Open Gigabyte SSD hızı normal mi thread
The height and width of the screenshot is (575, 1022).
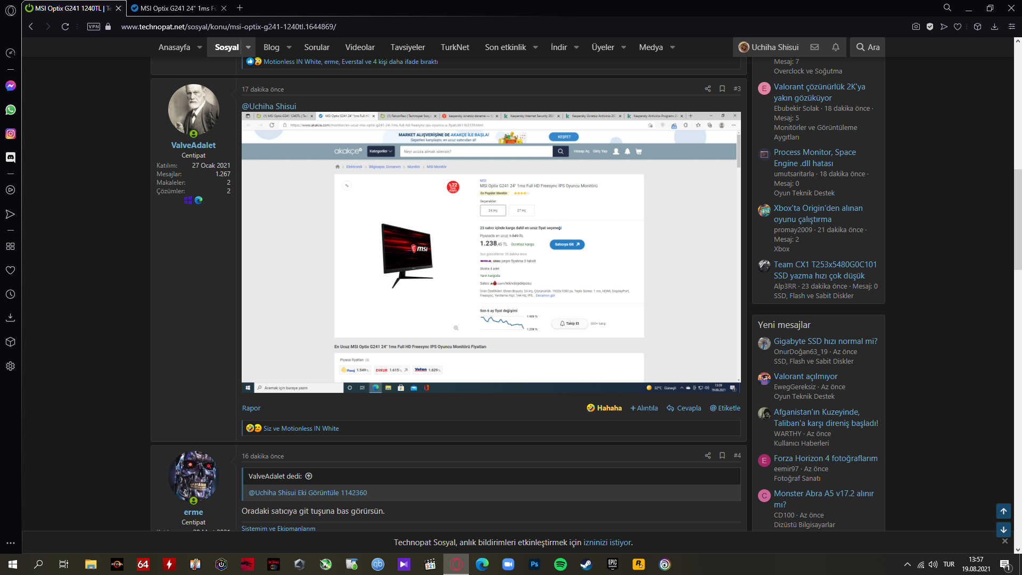(x=825, y=341)
